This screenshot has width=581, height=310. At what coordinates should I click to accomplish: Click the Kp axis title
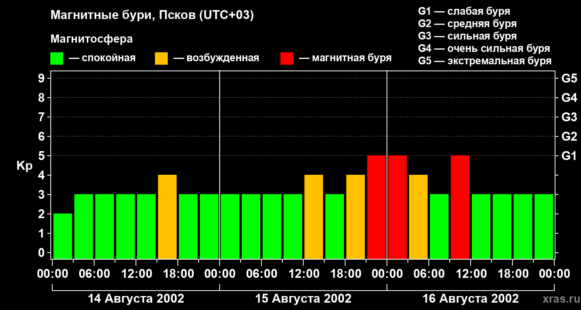(24, 166)
